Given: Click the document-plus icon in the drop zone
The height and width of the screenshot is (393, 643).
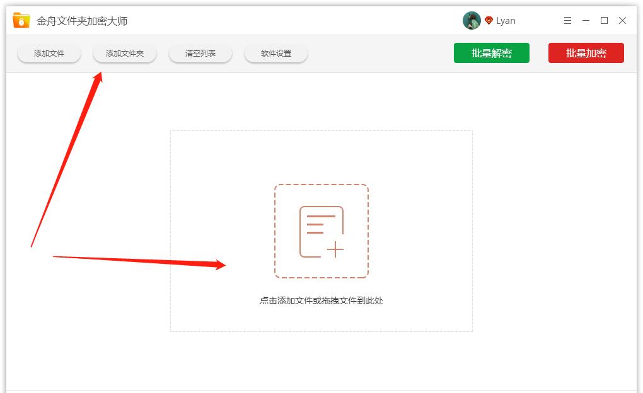Looking at the screenshot, I should click(x=321, y=231).
